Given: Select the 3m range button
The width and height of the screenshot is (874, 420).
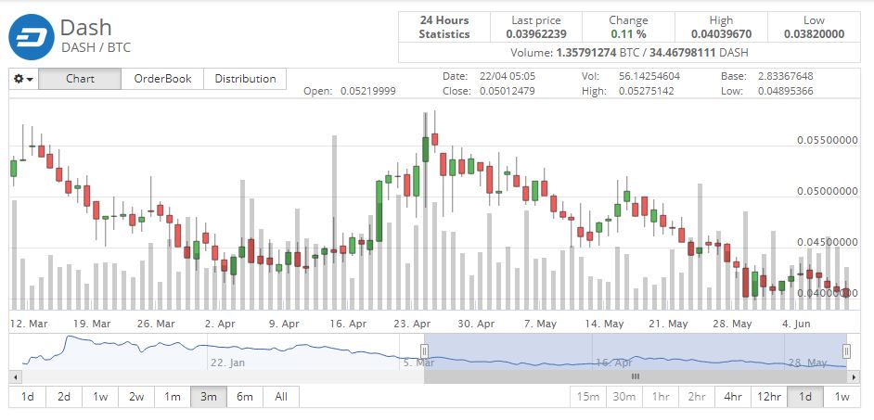Looking at the screenshot, I should click(x=209, y=397).
